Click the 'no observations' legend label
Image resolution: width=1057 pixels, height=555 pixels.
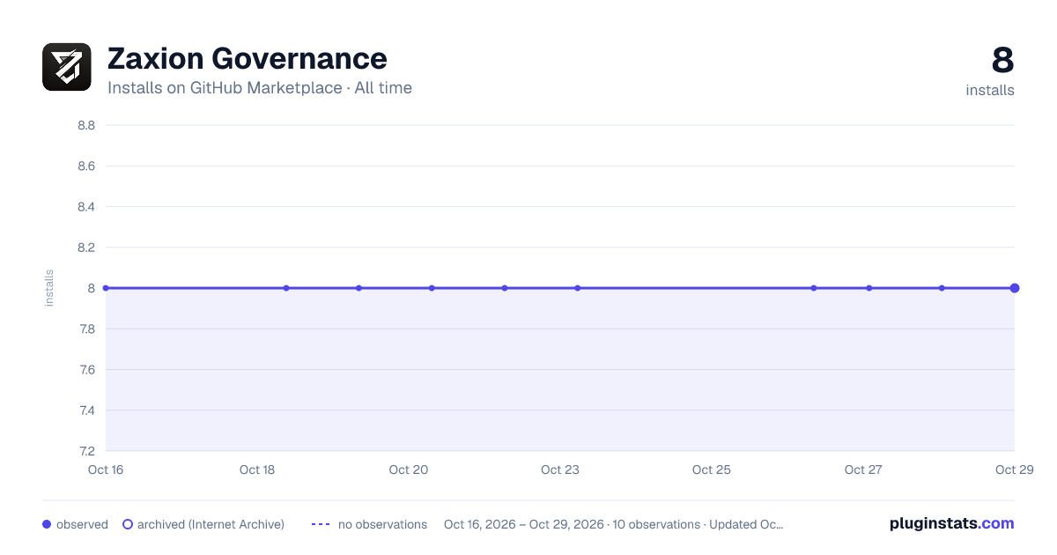point(382,524)
